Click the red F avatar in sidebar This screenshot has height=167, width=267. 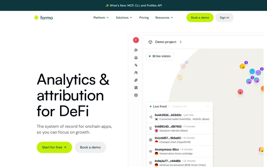[136, 40]
